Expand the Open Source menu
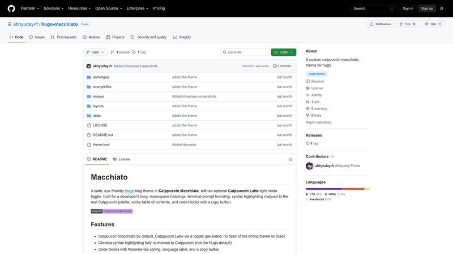453x254 pixels. pos(109,8)
